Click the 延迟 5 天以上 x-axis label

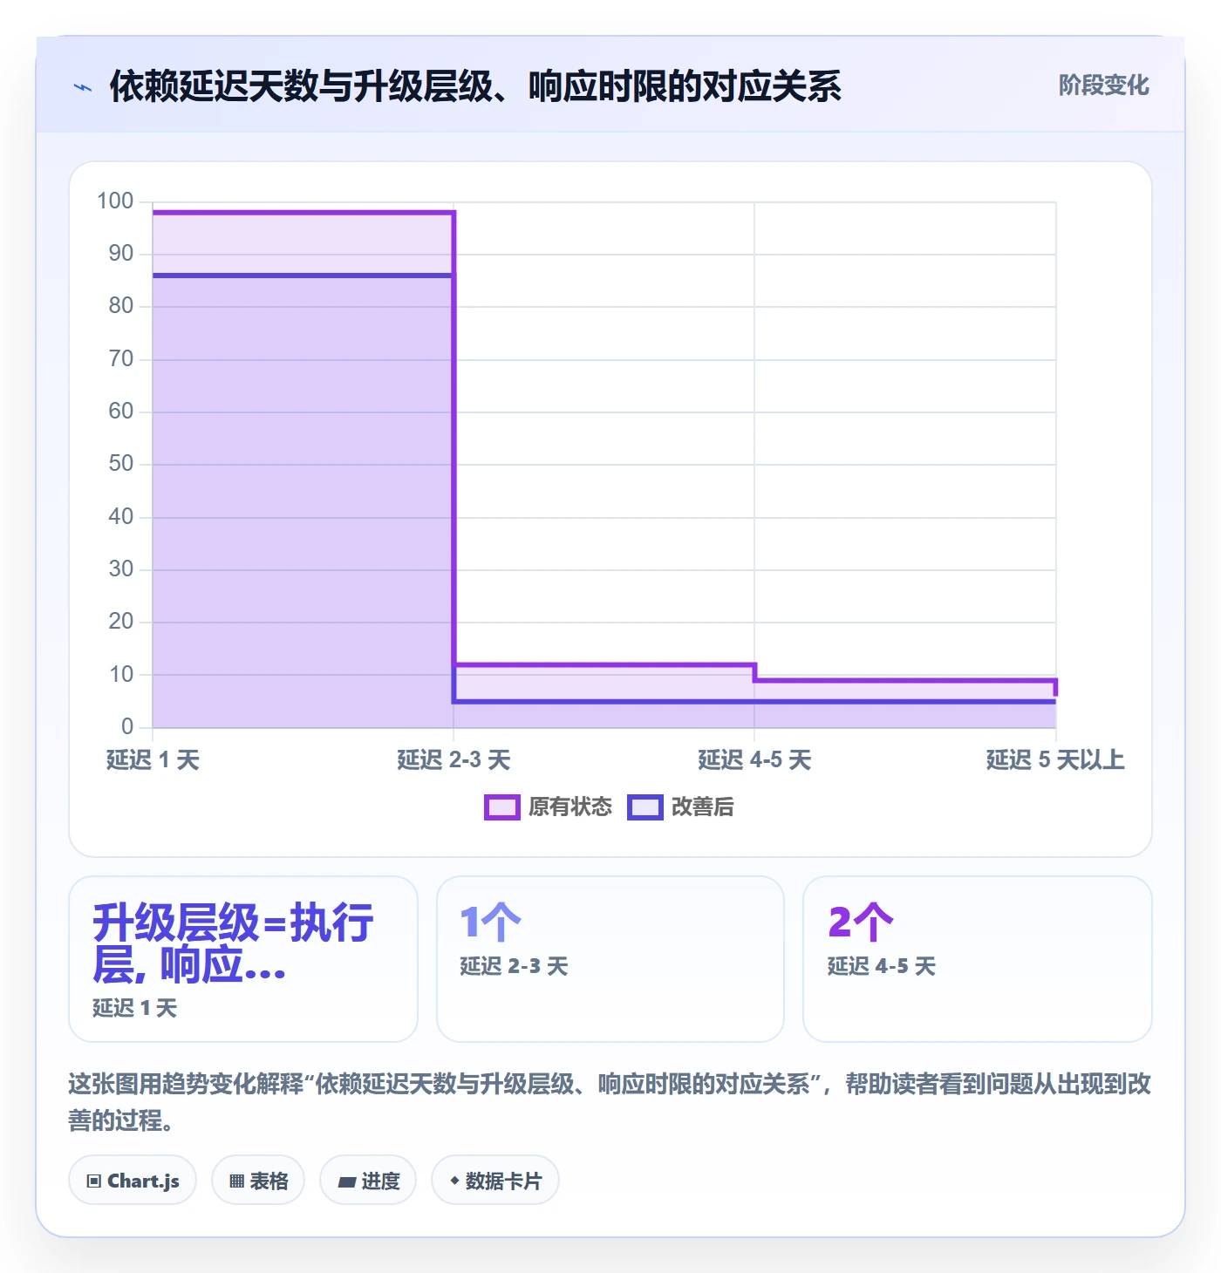click(1055, 760)
